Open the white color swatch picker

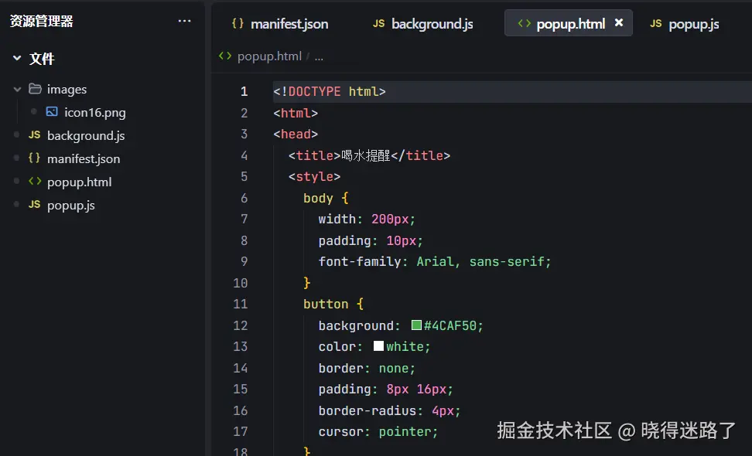click(378, 345)
